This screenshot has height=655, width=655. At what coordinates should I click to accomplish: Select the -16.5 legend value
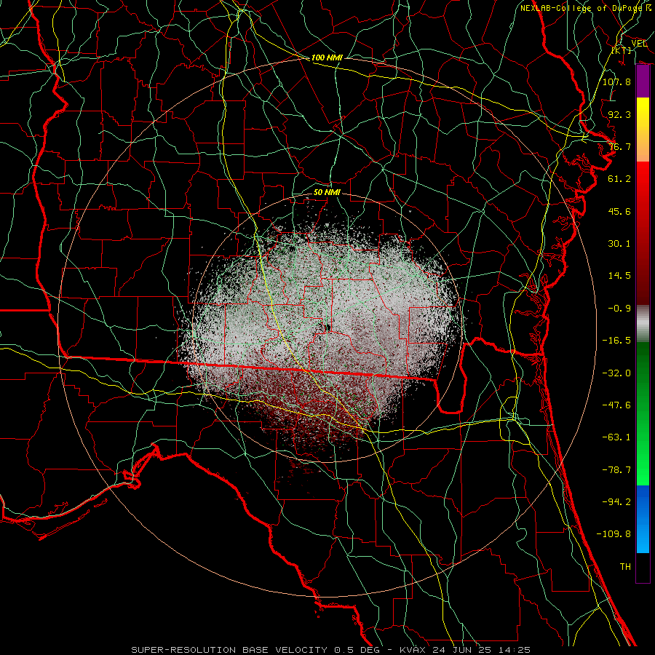tap(616, 341)
